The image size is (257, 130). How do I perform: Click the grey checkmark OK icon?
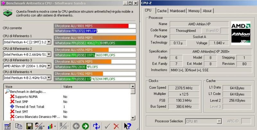point(107,126)
